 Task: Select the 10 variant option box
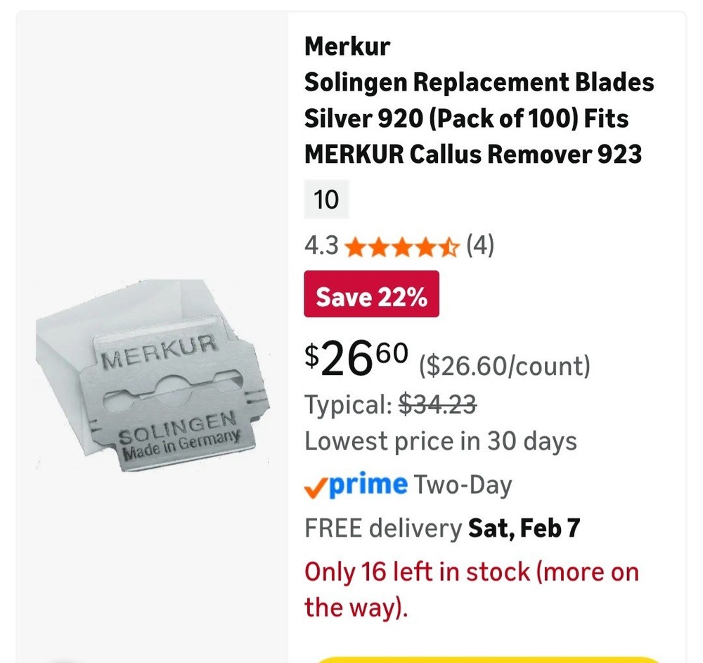tap(326, 199)
